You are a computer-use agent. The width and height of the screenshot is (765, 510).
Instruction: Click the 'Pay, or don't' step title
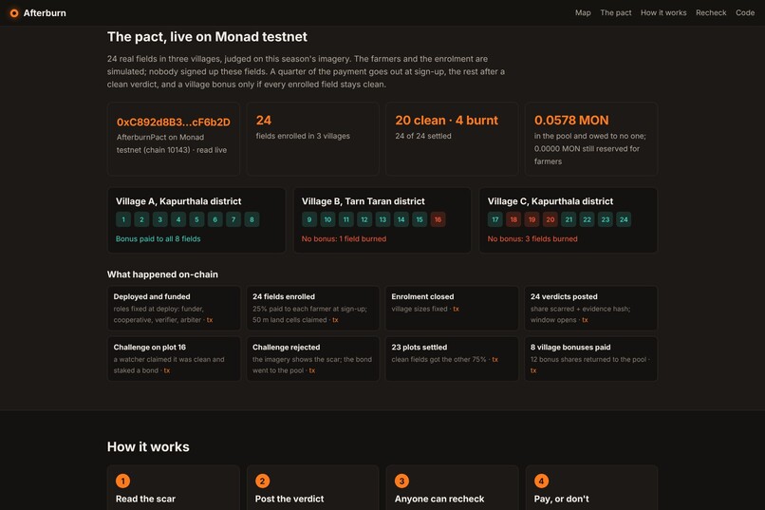(562, 499)
